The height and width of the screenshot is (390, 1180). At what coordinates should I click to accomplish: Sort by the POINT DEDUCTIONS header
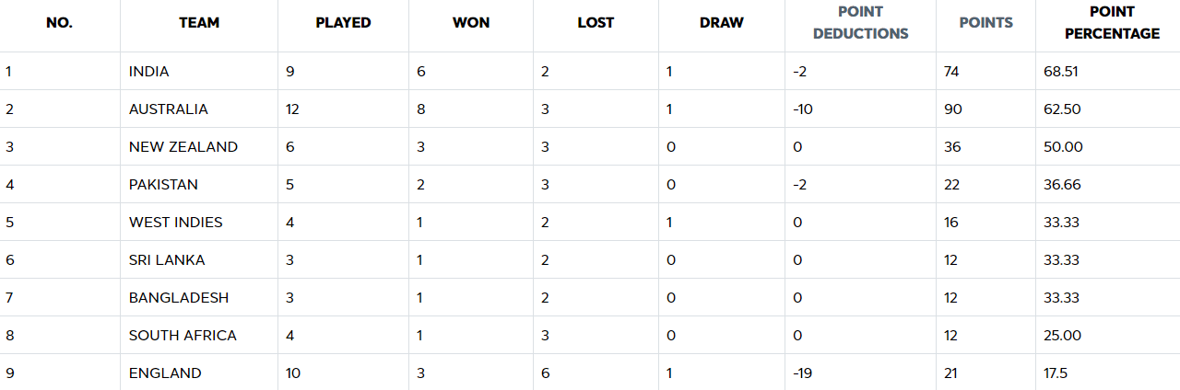[x=860, y=23]
